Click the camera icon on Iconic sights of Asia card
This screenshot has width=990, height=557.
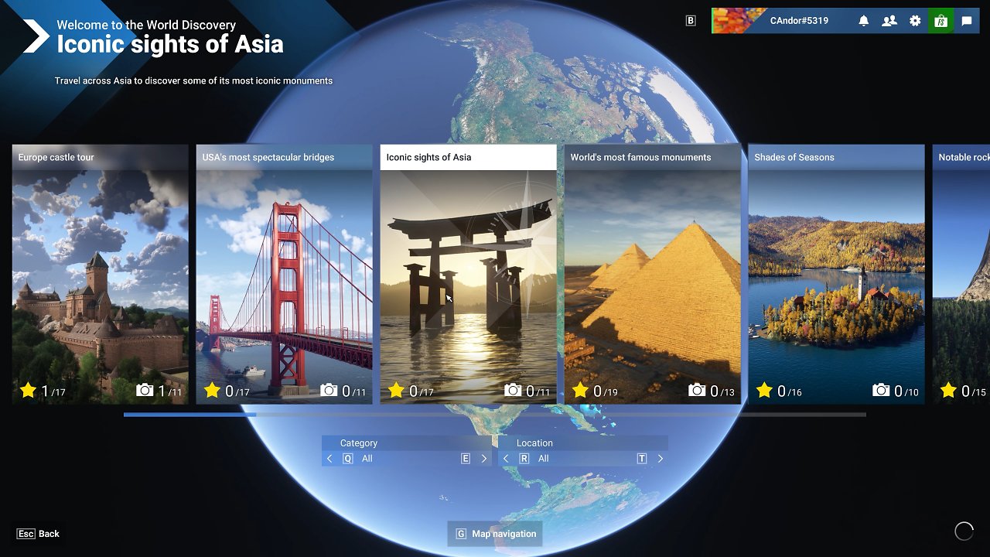coord(513,391)
